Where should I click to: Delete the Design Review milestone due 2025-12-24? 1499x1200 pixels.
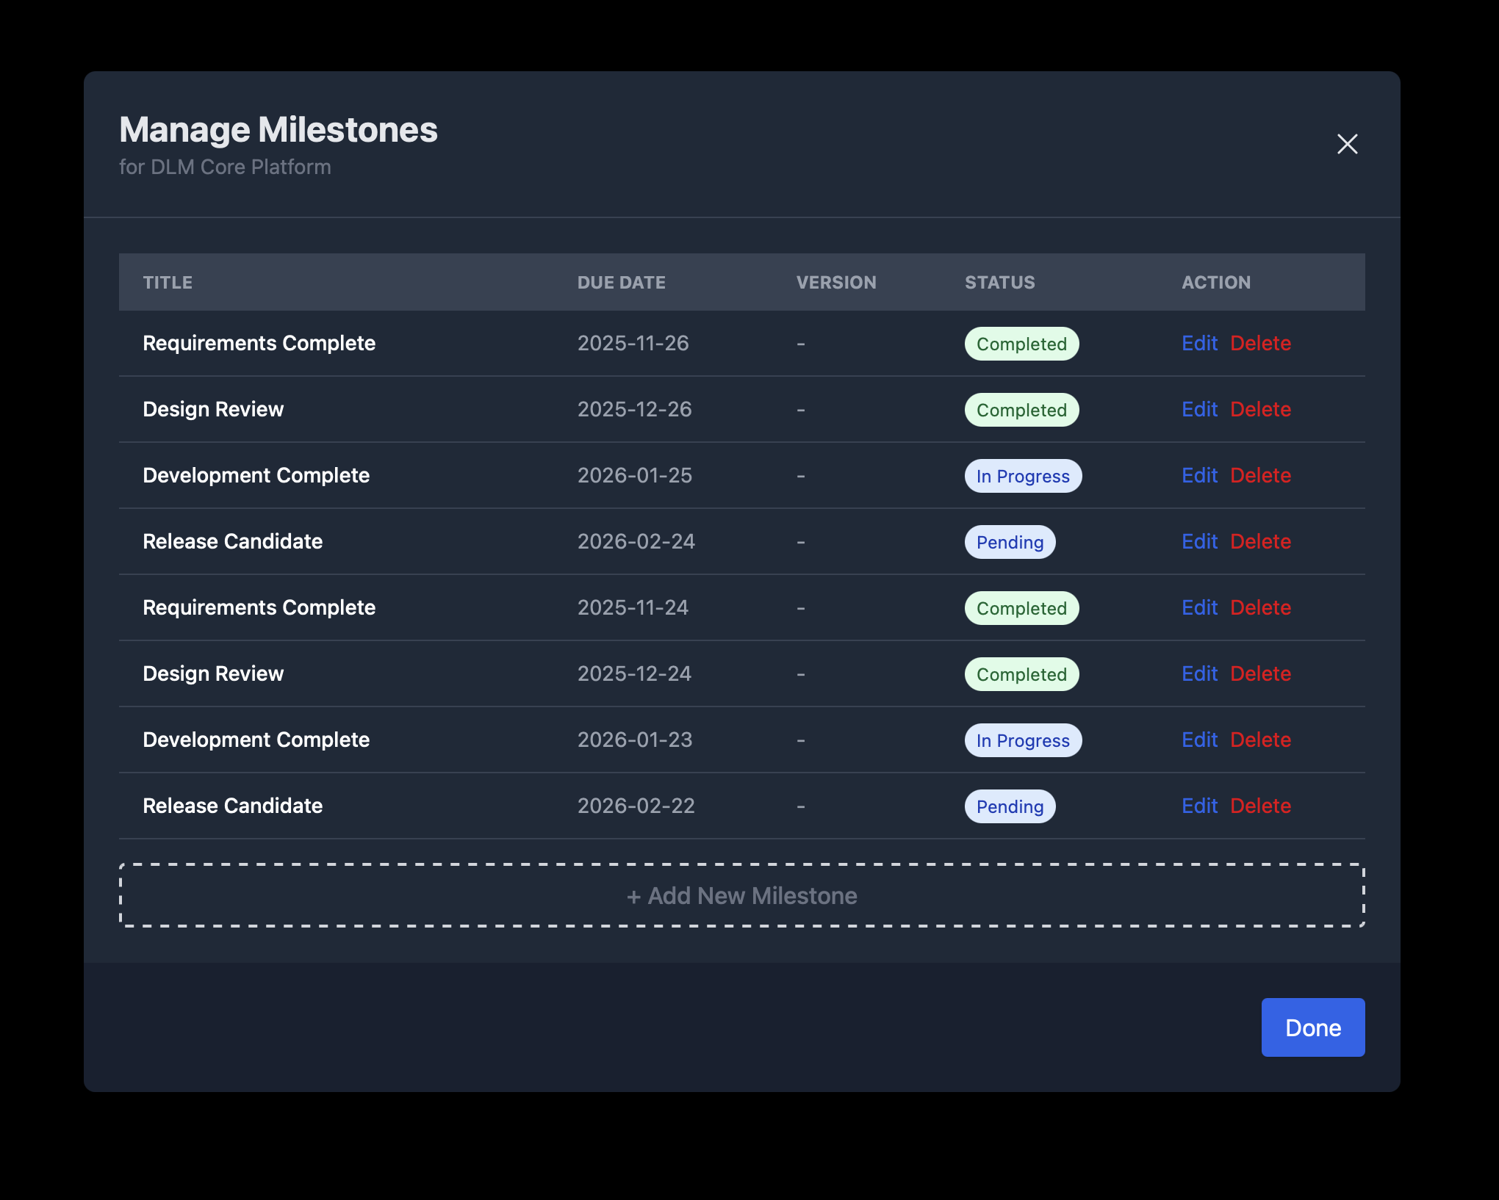1260,673
